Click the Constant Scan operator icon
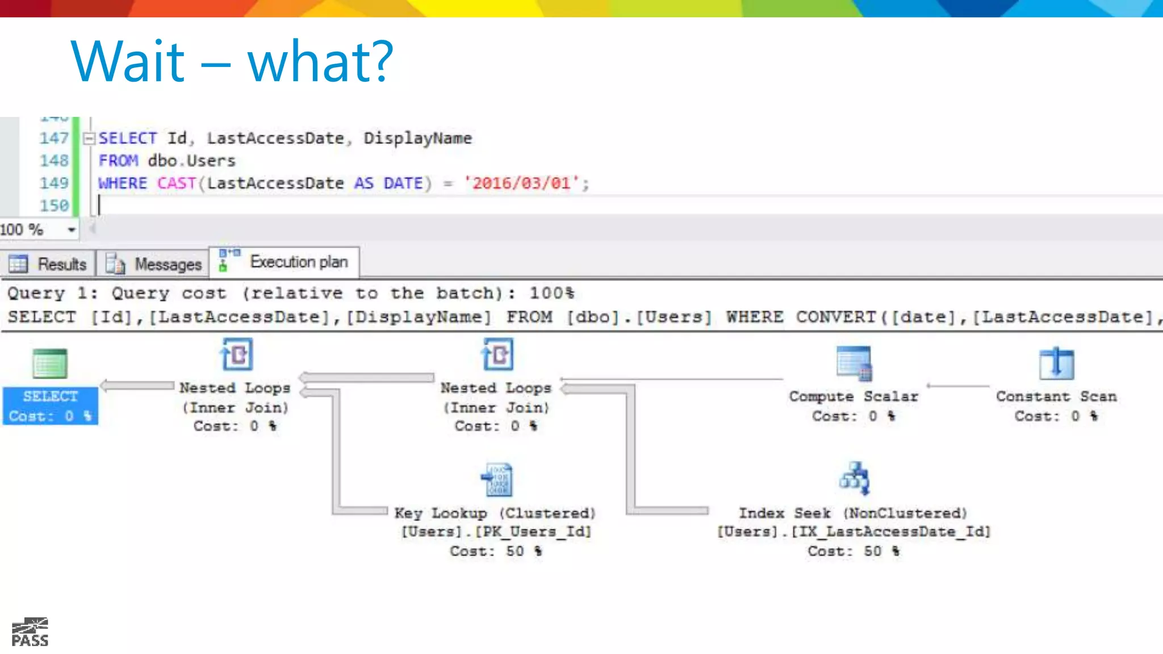The height and width of the screenshot is (654, 1163). tap(1056, 363)
